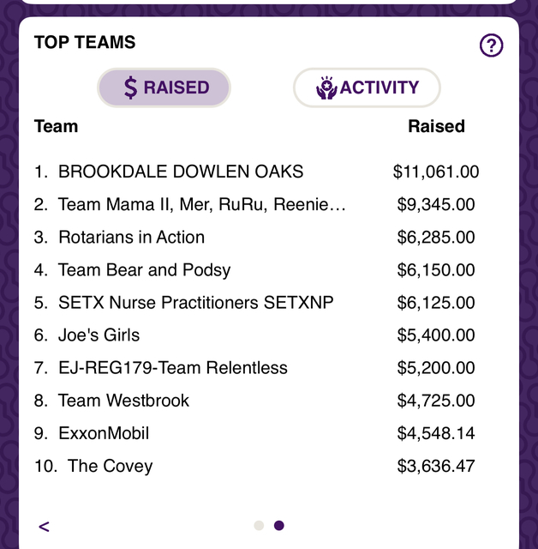
Task: Open Team Bear and Podsy
Action: click(145, 270)
